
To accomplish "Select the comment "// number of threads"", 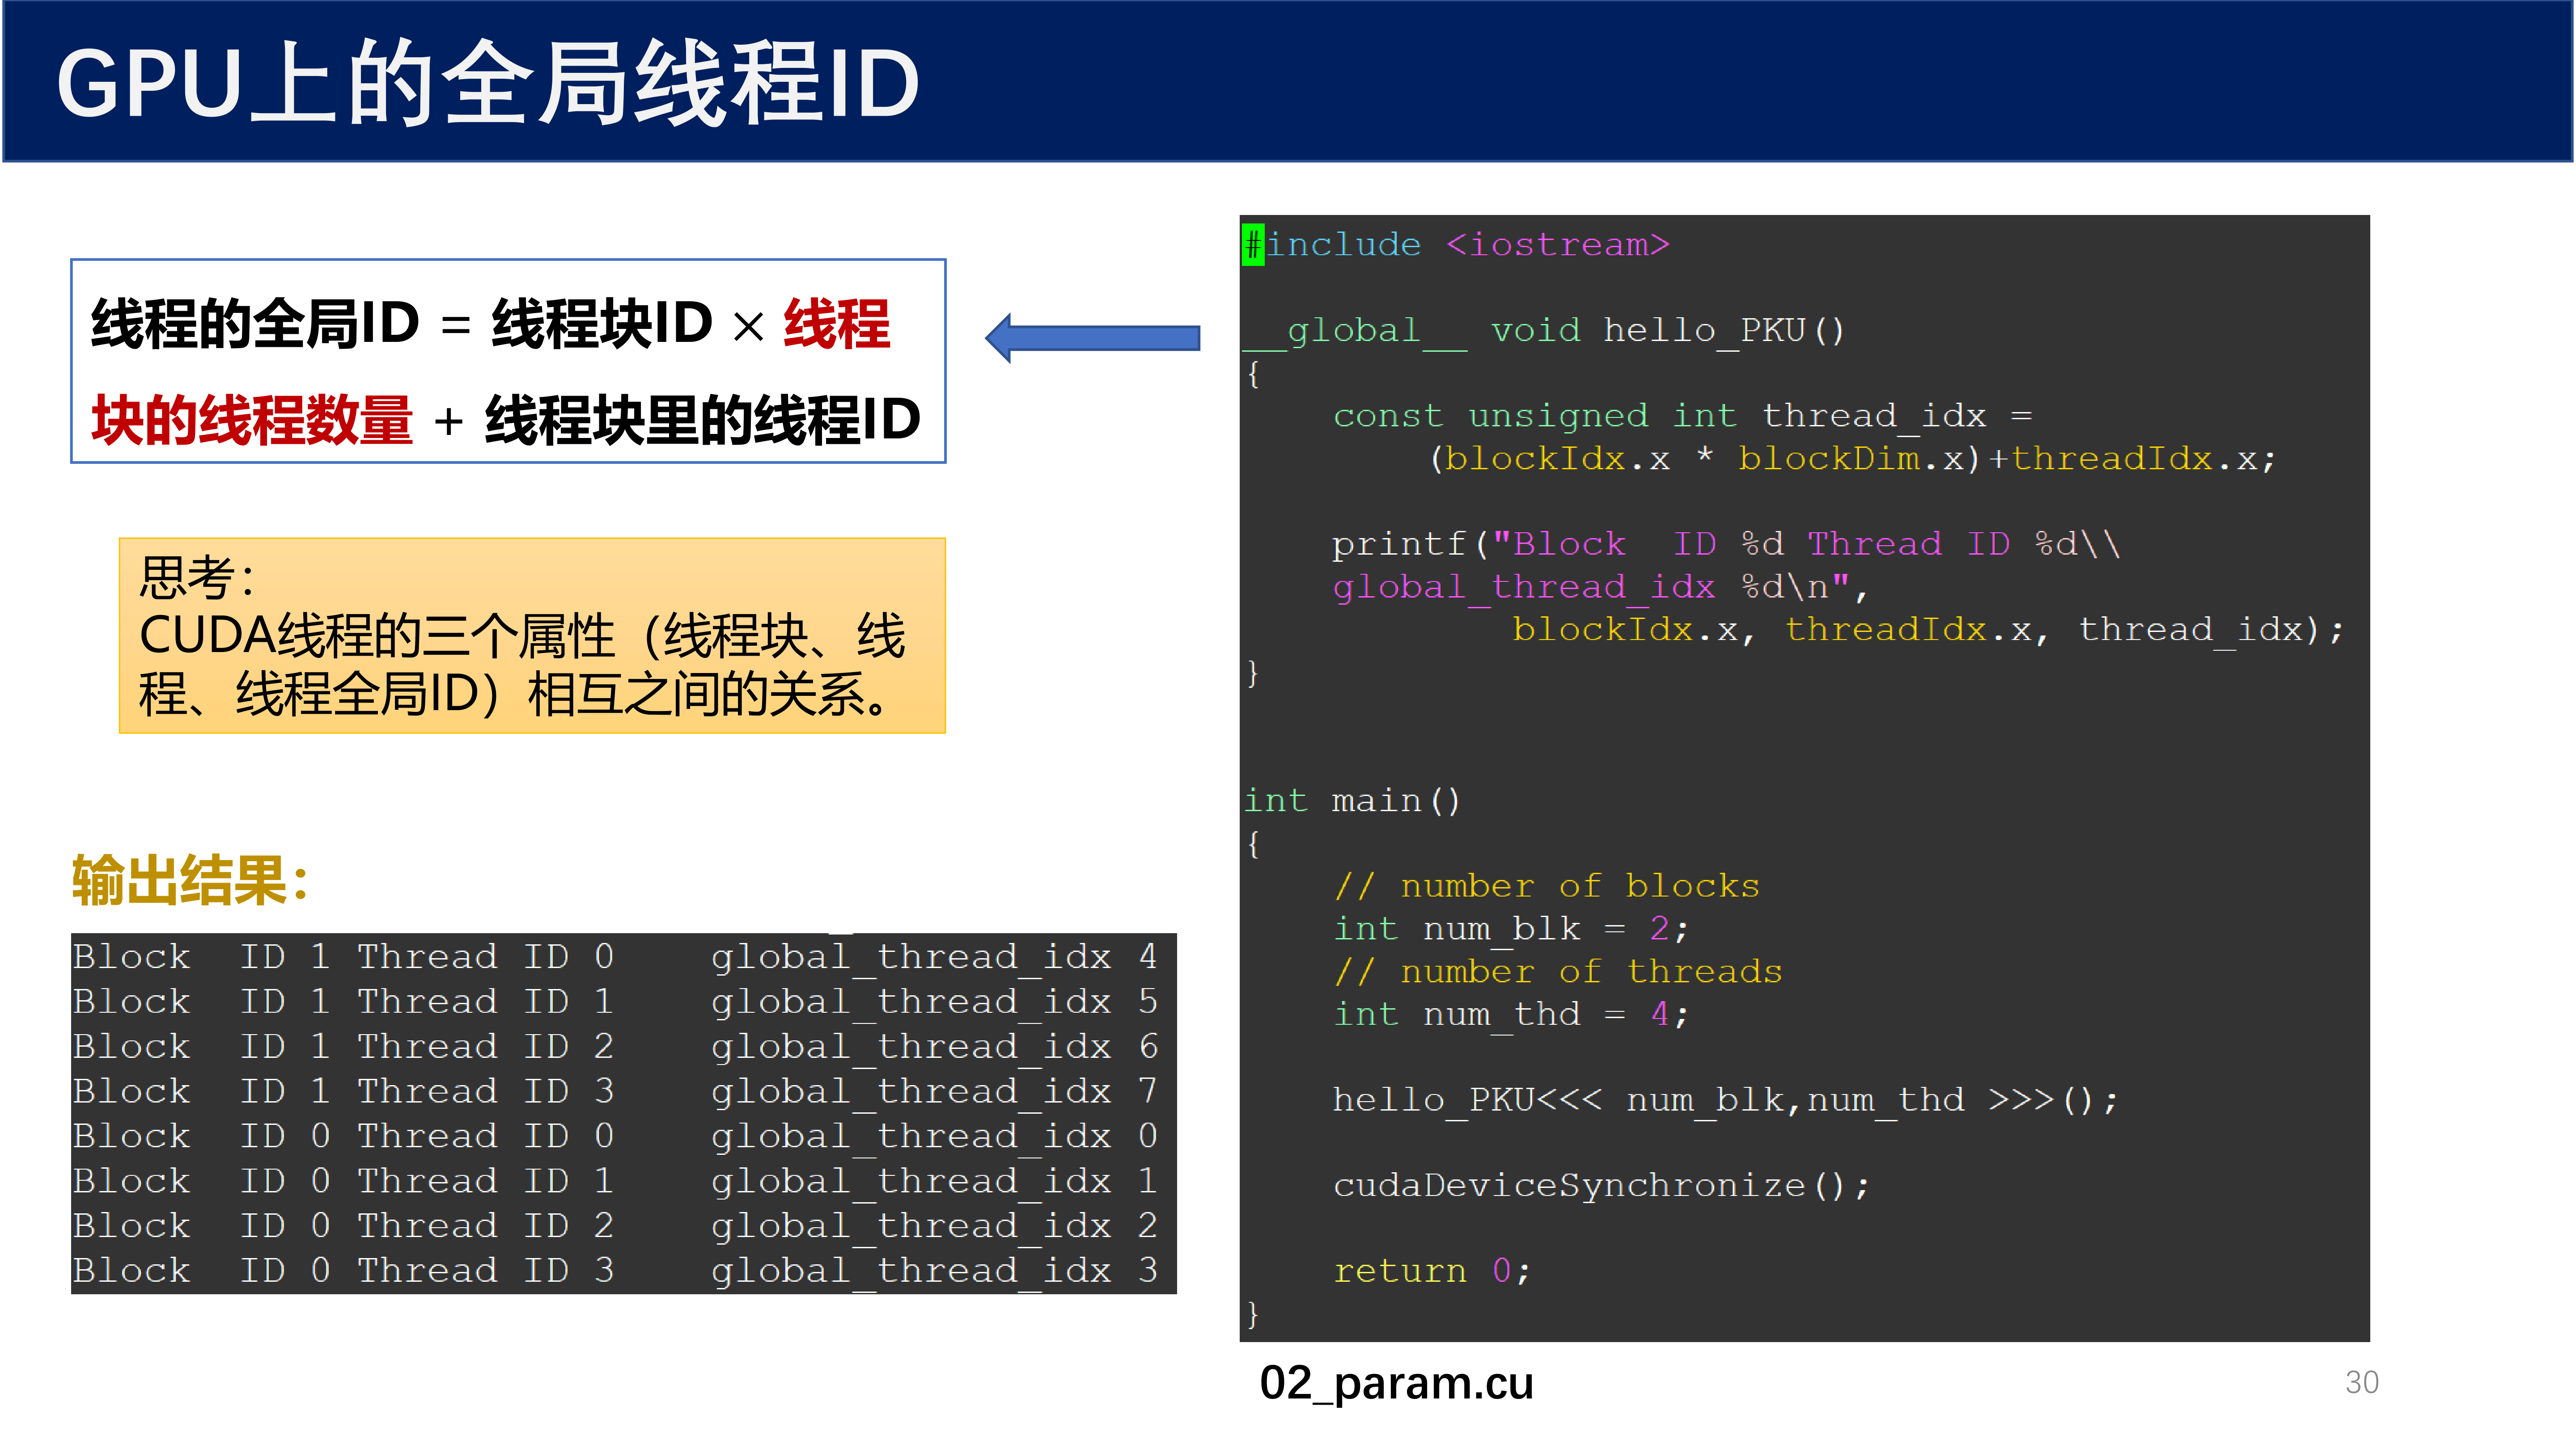I will pyautogui.click(x=1558, y=971).
